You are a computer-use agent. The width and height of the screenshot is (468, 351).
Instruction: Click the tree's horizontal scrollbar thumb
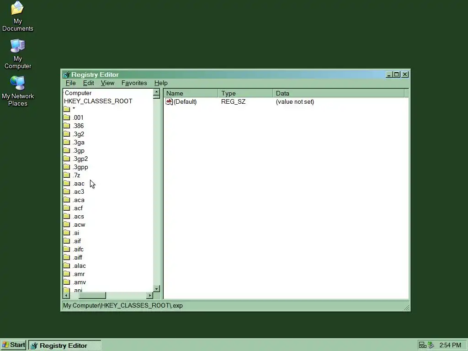pos(92,296)
